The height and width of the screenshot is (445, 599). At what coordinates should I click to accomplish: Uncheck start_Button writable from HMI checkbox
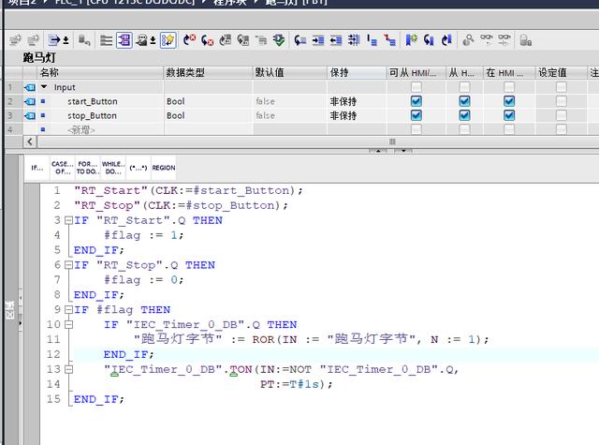(464, 101)
